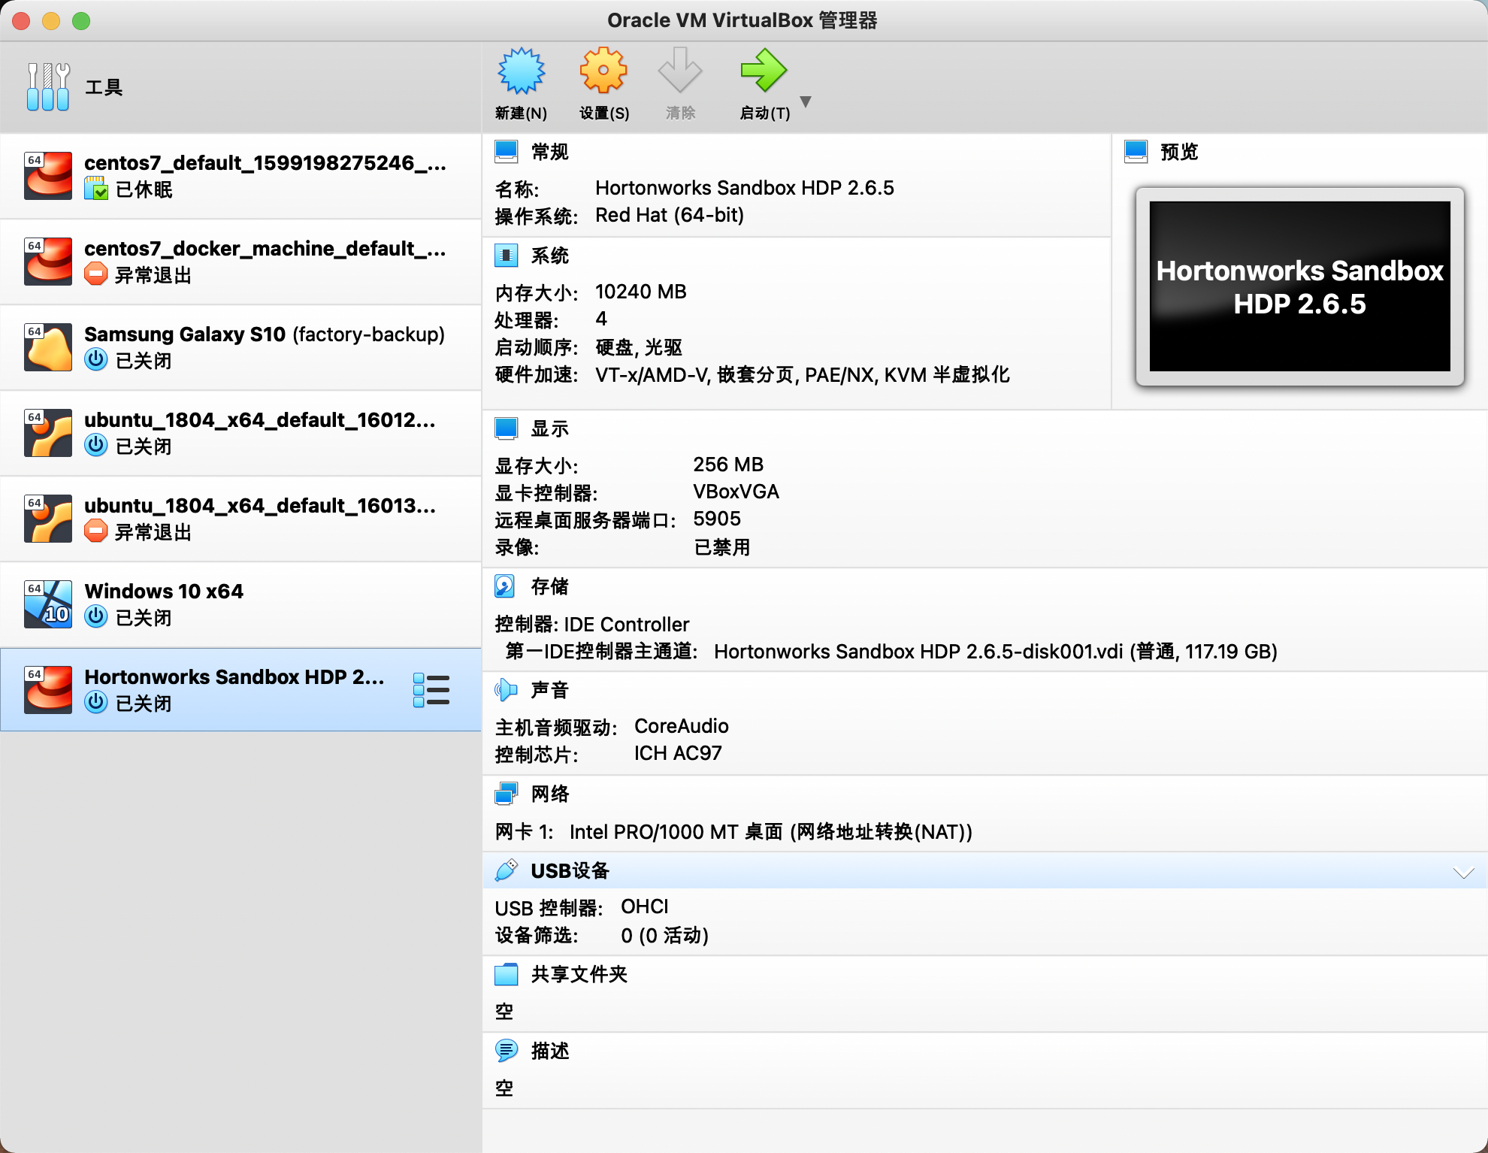
Task: Click the OHCI USB controller value
Action: [645, 906]
